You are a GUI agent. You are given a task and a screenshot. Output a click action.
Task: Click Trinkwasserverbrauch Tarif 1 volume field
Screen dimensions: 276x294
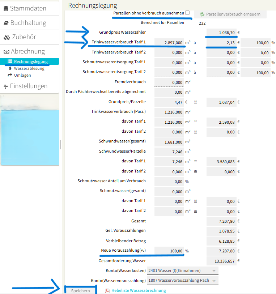(169, 43)
